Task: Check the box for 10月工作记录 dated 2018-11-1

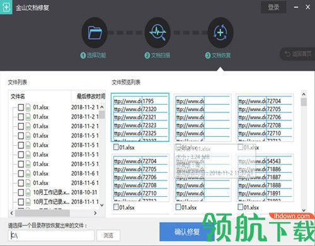Action: click(x=21, y=202)
